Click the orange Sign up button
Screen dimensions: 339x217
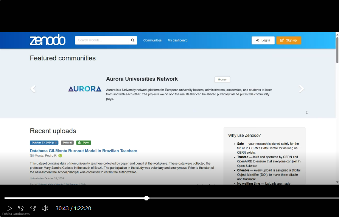289,40
